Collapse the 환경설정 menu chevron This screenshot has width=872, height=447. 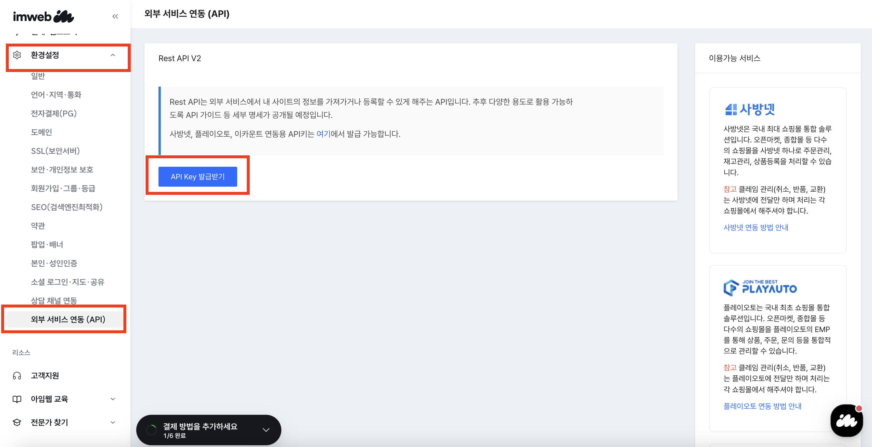click(113, 55)
